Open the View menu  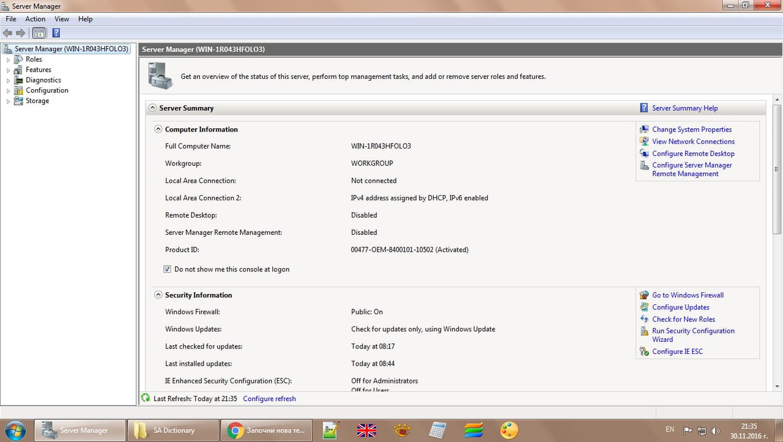(x=61, y=19)
